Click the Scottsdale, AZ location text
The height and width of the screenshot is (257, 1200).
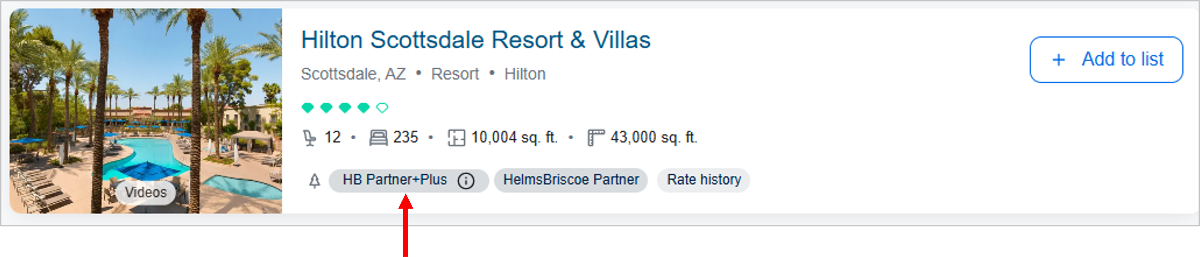[353, 74]
